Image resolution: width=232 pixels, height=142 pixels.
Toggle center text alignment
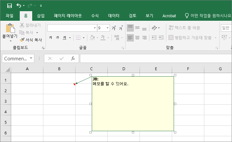tap(137, 38)
